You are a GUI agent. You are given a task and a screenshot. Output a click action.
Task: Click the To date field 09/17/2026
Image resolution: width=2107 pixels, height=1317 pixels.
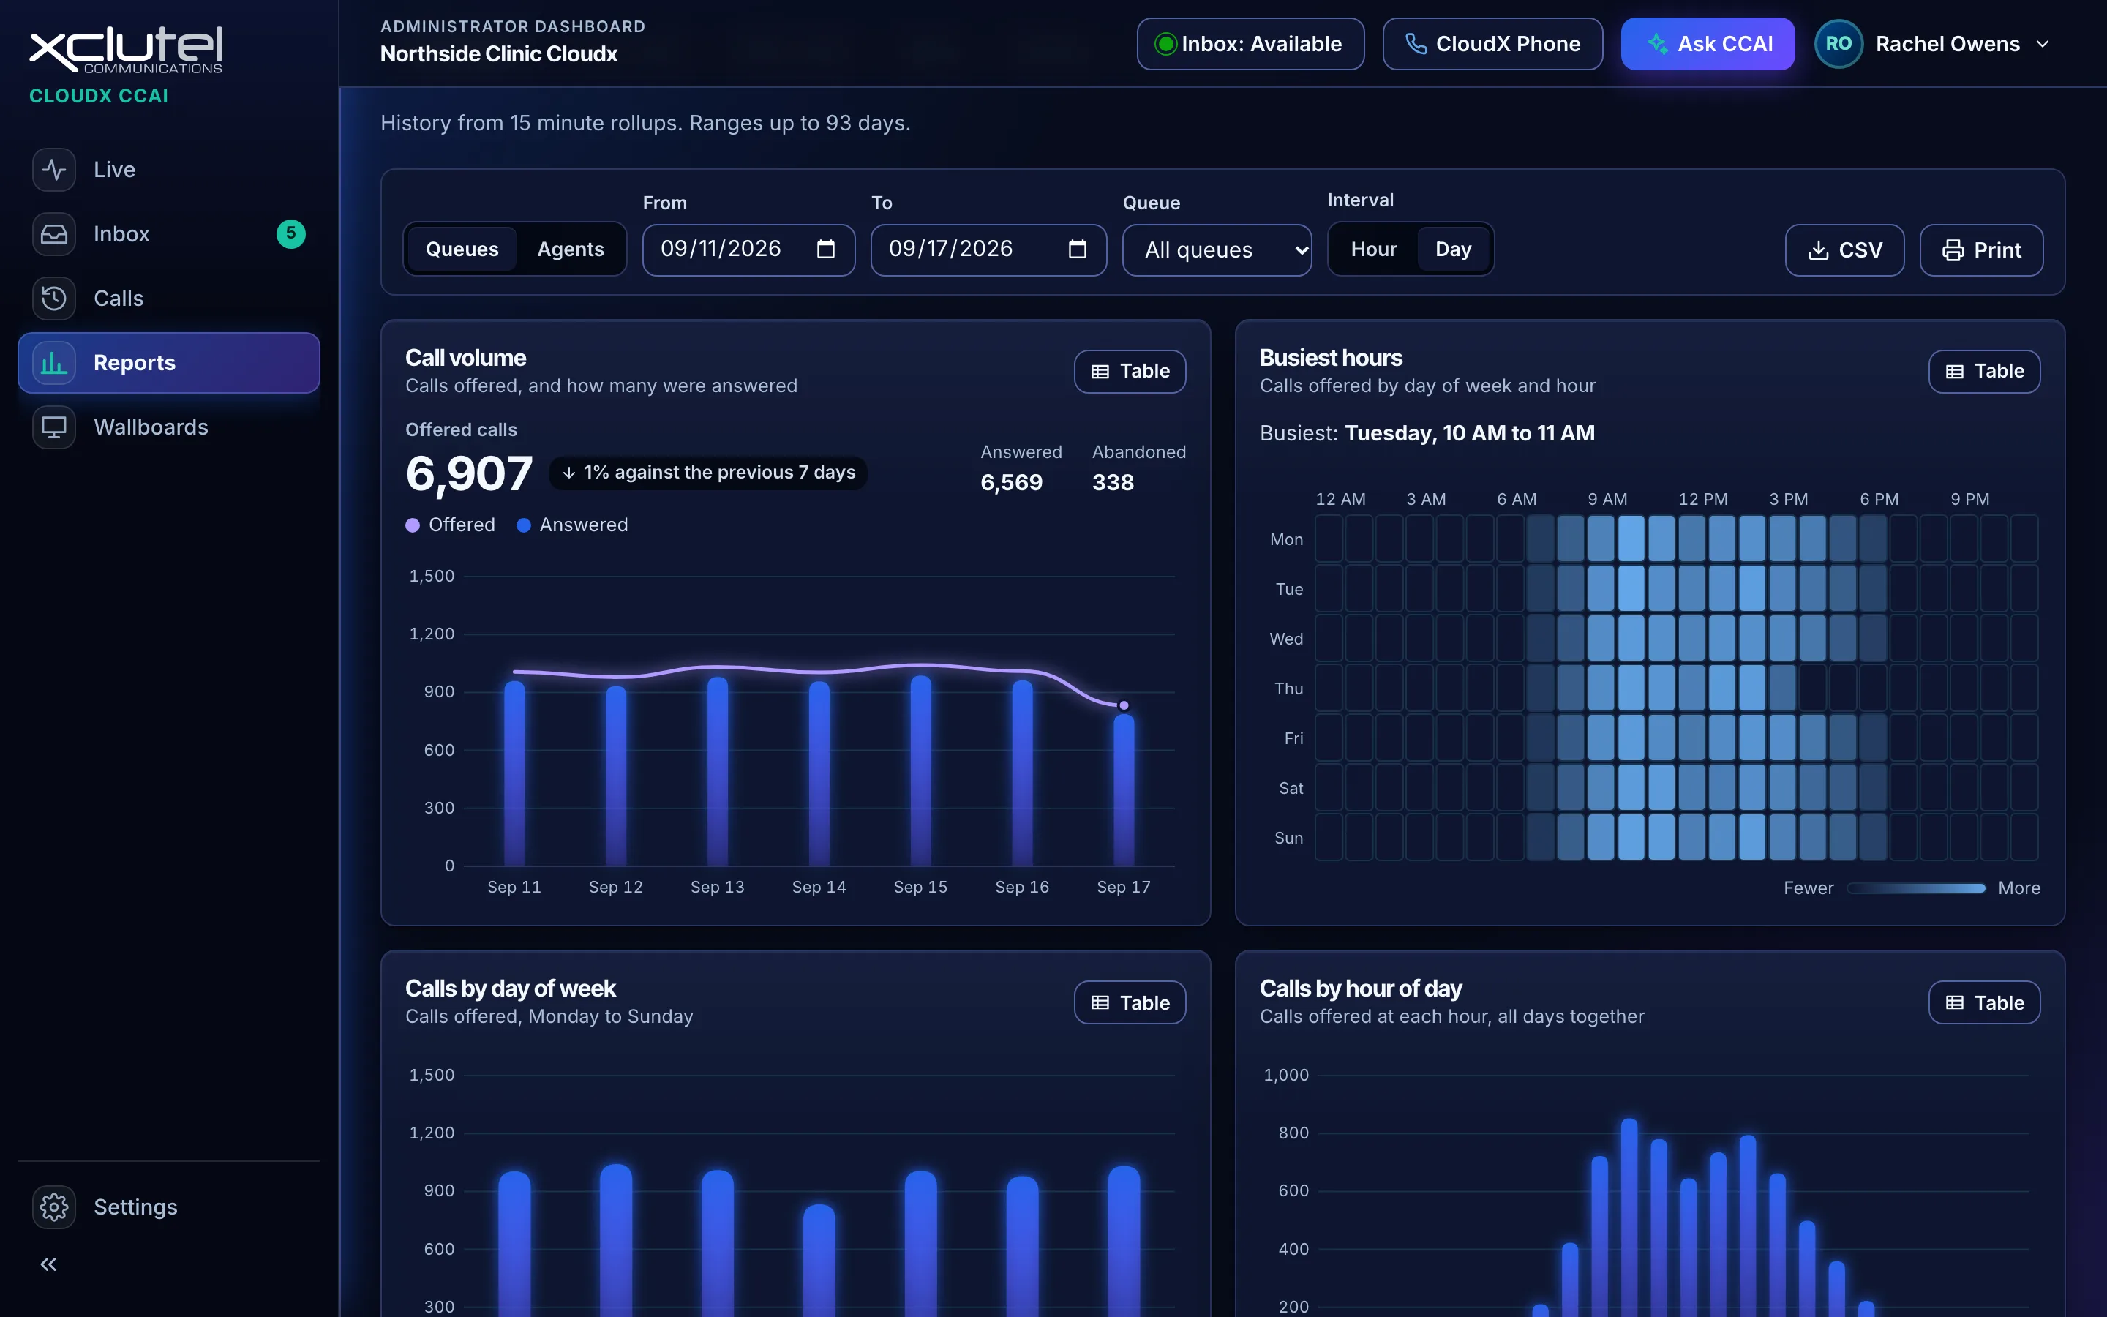tap(988, 250)
